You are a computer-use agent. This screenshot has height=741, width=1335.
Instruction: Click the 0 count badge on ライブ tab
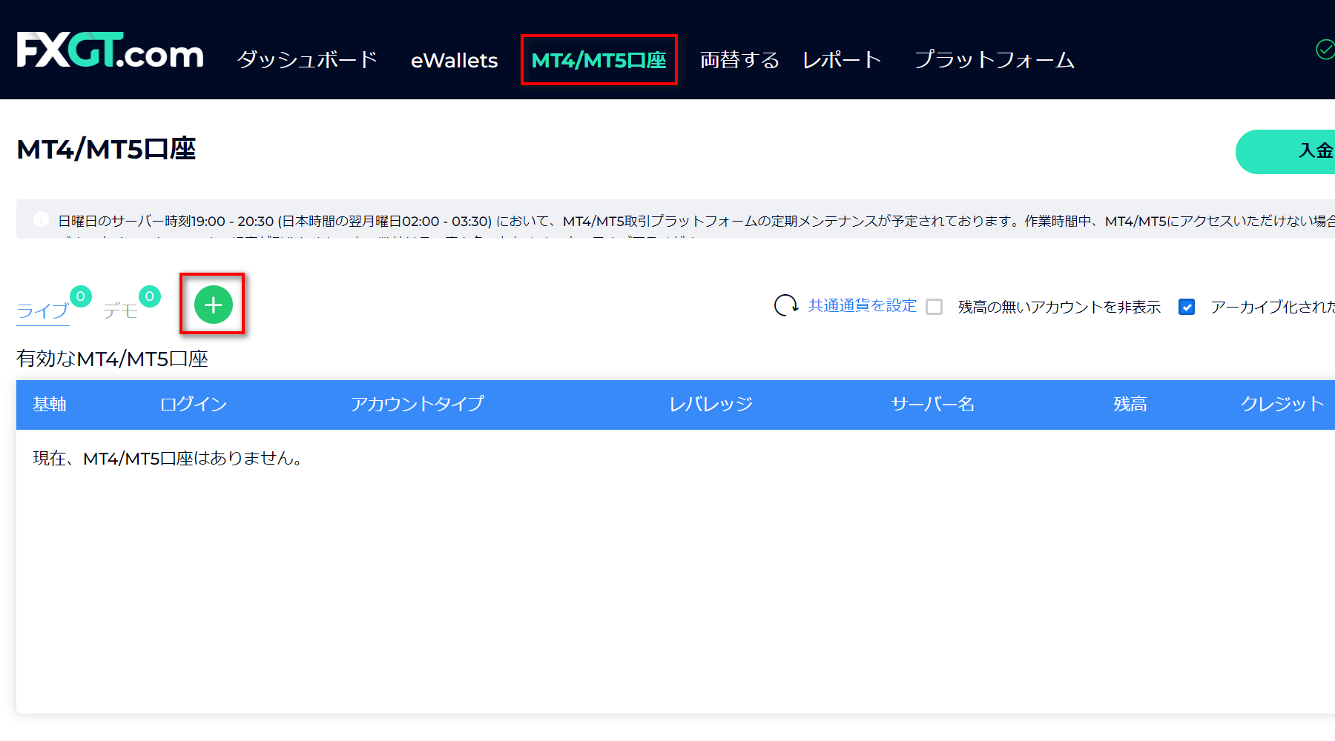point(81,296)
